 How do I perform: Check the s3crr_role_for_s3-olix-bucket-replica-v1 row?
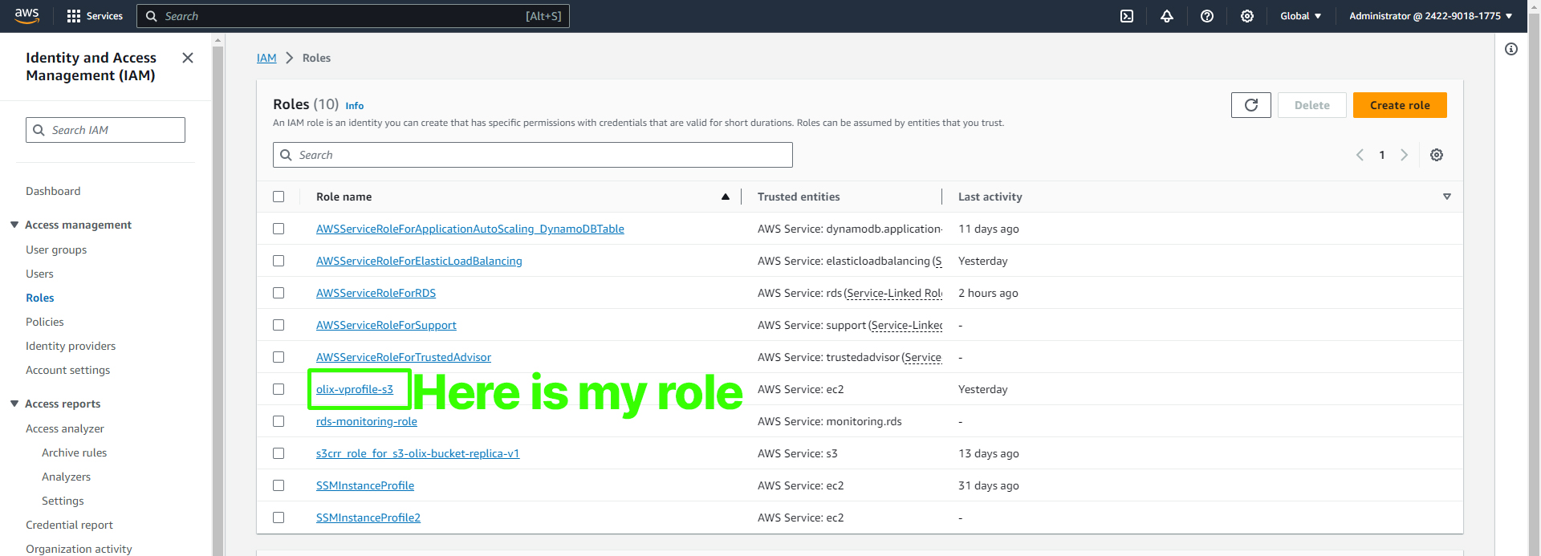point(279,453)
